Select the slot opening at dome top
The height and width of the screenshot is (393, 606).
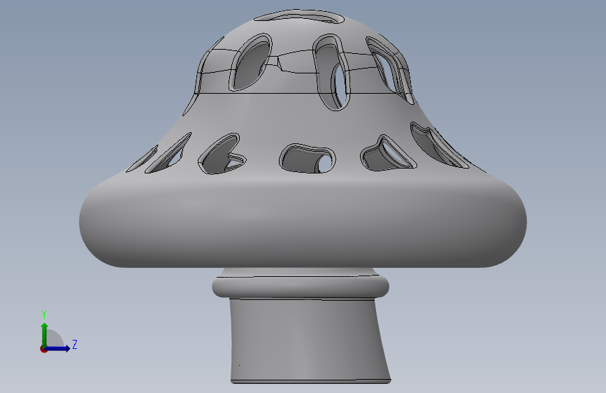pyautogui.click(x=298, y=17)
